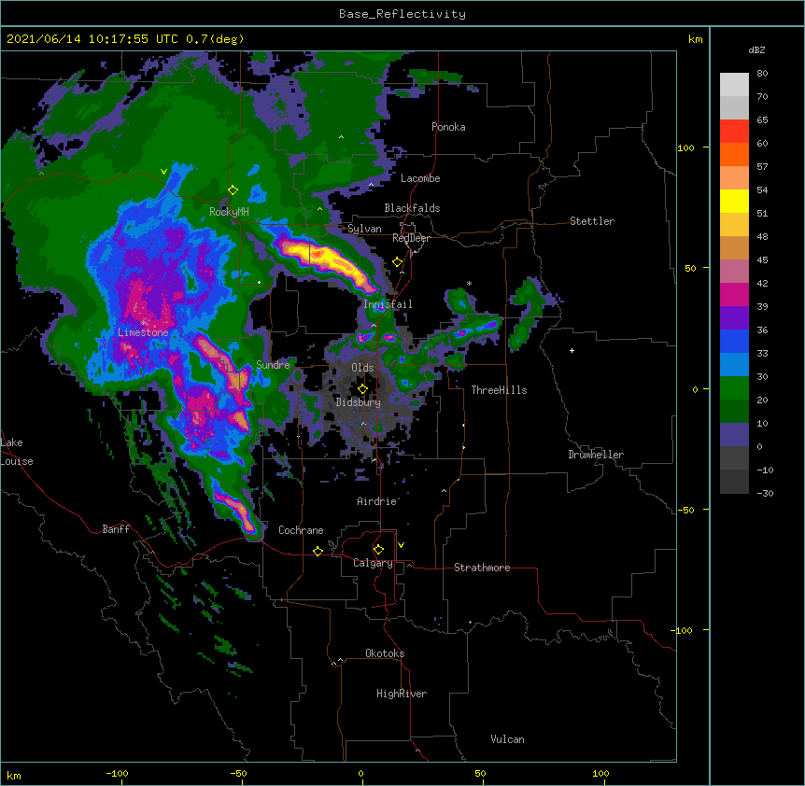Click the -30 value on the dBZ scale

[765, 494]
